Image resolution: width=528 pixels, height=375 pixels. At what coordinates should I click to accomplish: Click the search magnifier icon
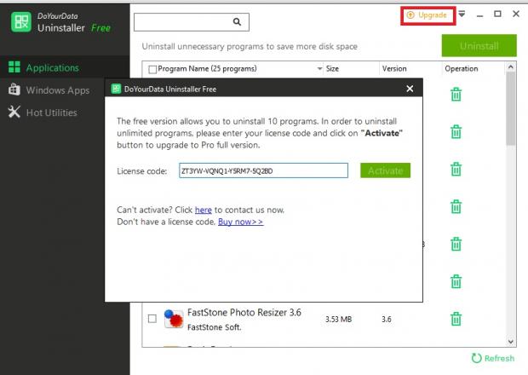pos(237,21)
